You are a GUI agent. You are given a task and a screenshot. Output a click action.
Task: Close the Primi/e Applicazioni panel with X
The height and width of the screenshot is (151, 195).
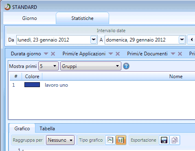pyautogui.click(x=118, y=54)
